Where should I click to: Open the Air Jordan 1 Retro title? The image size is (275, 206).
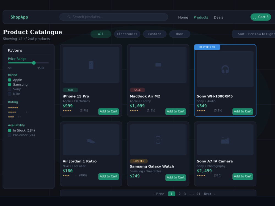click(80, 161)
